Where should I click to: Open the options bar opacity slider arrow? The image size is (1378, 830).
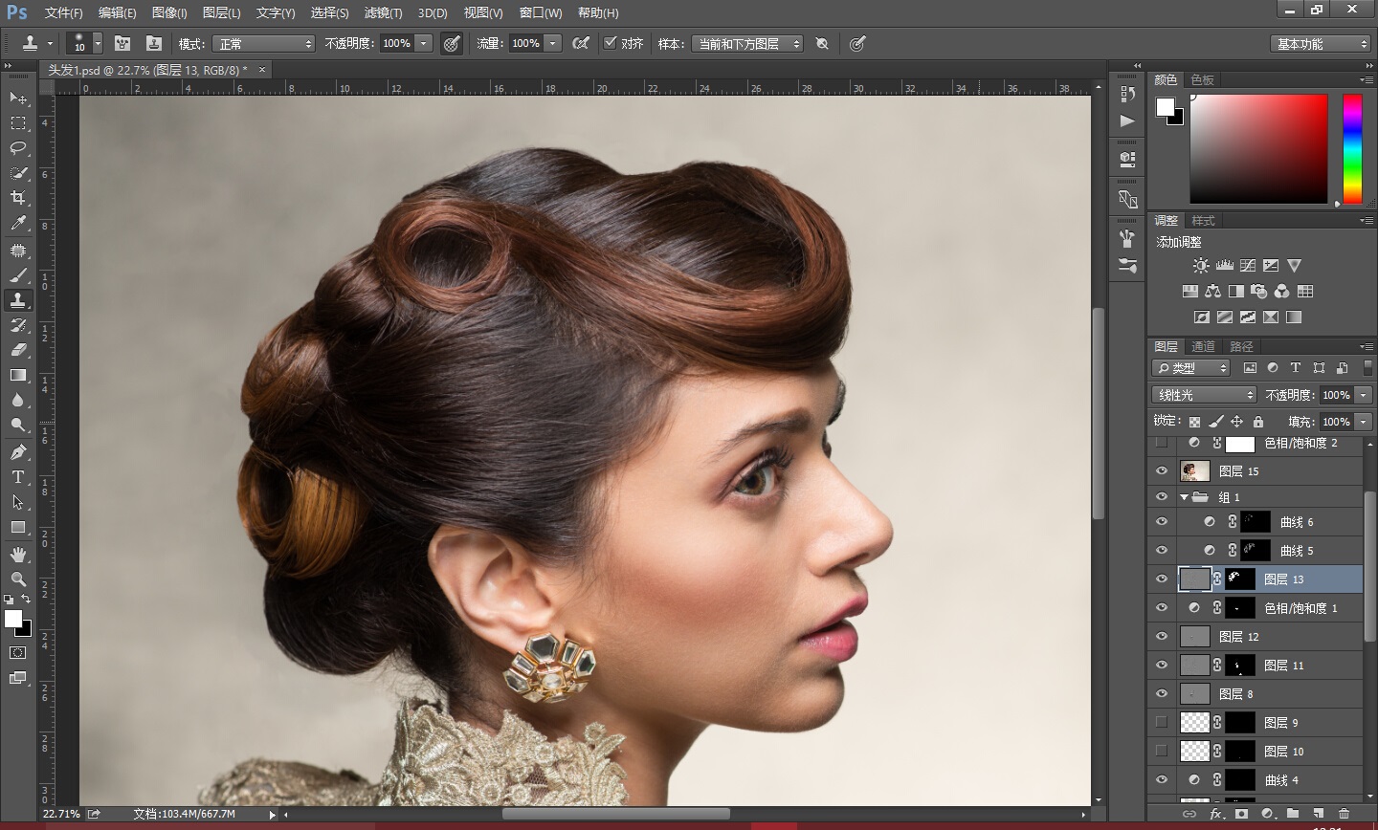424,43
